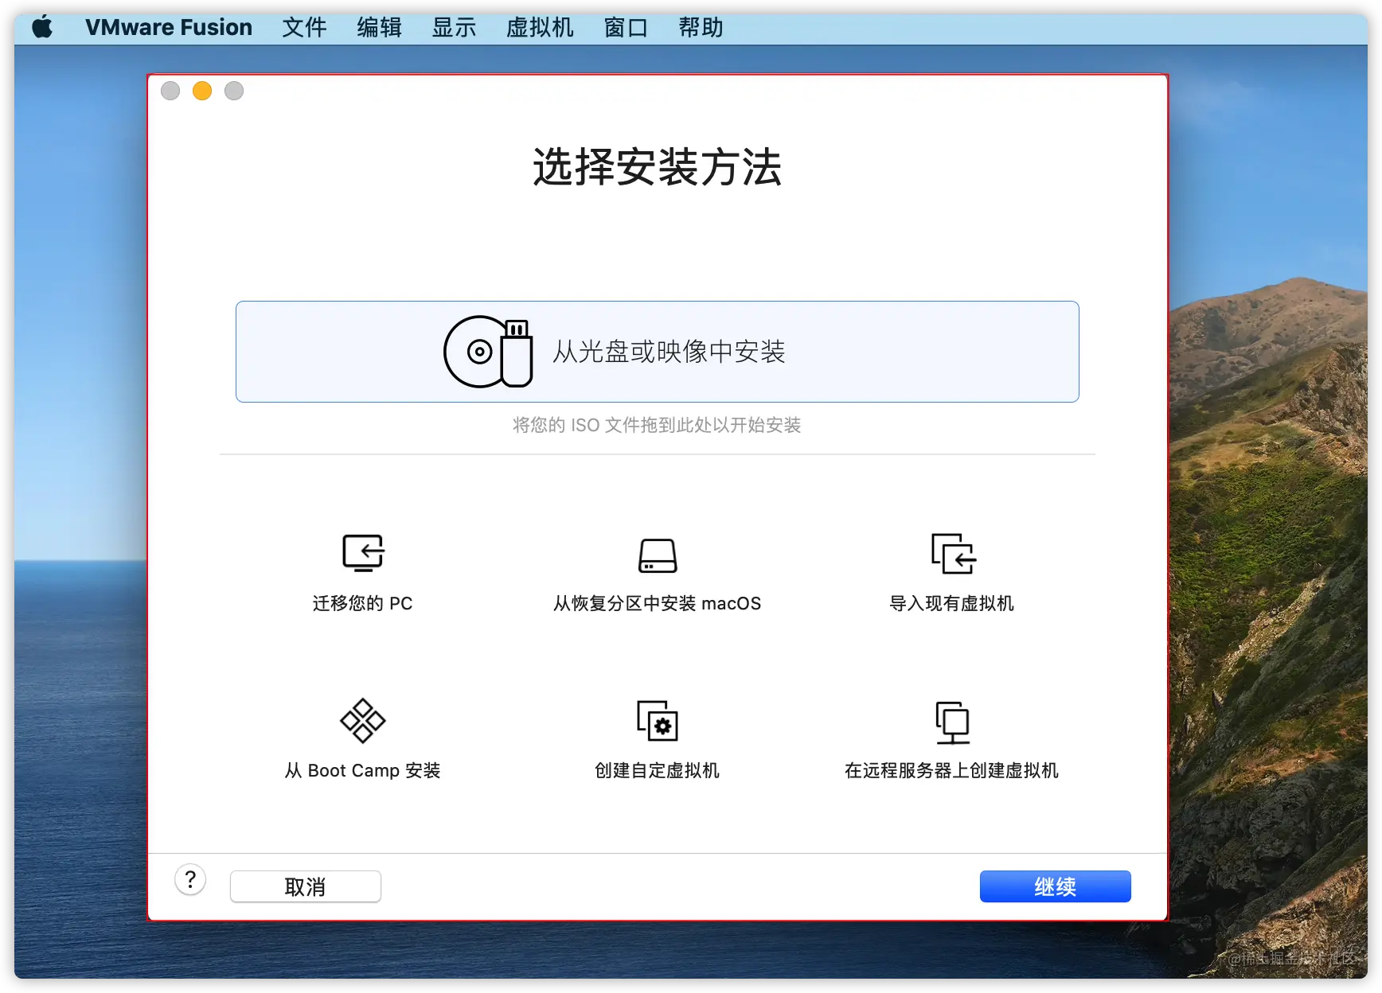Click the 取消 button
The height and width of the screenshot is (993, 1382).
306,886
